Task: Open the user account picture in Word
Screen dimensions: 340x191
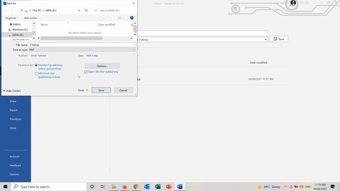Action: pos(293,3)
